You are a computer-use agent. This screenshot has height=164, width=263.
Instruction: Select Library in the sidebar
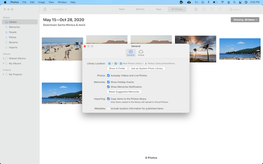(20, 22)
